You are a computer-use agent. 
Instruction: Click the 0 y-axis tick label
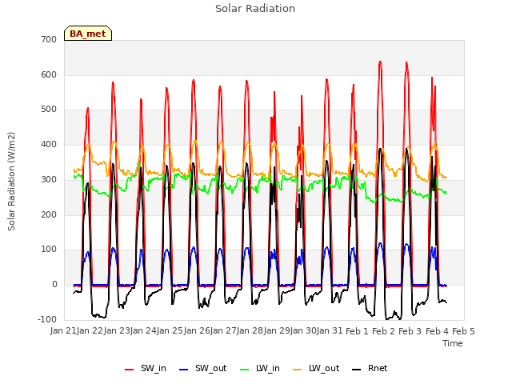54,285
